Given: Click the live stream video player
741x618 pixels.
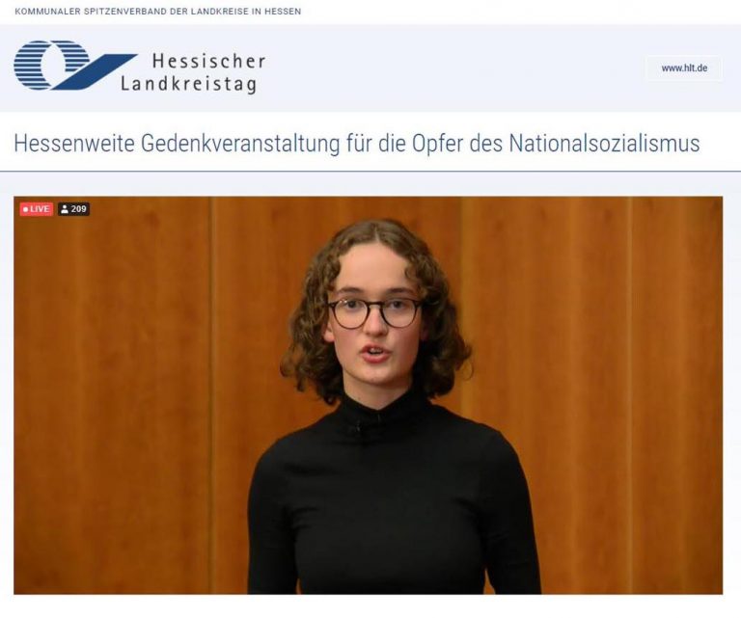Looking at the screenshot, I should pos(369,395).
